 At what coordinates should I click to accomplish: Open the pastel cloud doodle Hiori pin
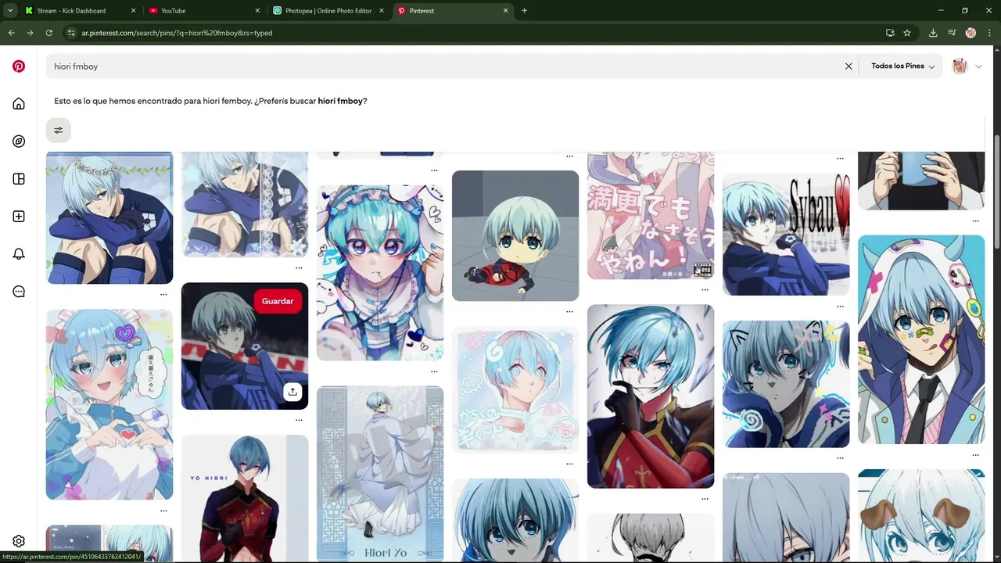coord(515,389)
